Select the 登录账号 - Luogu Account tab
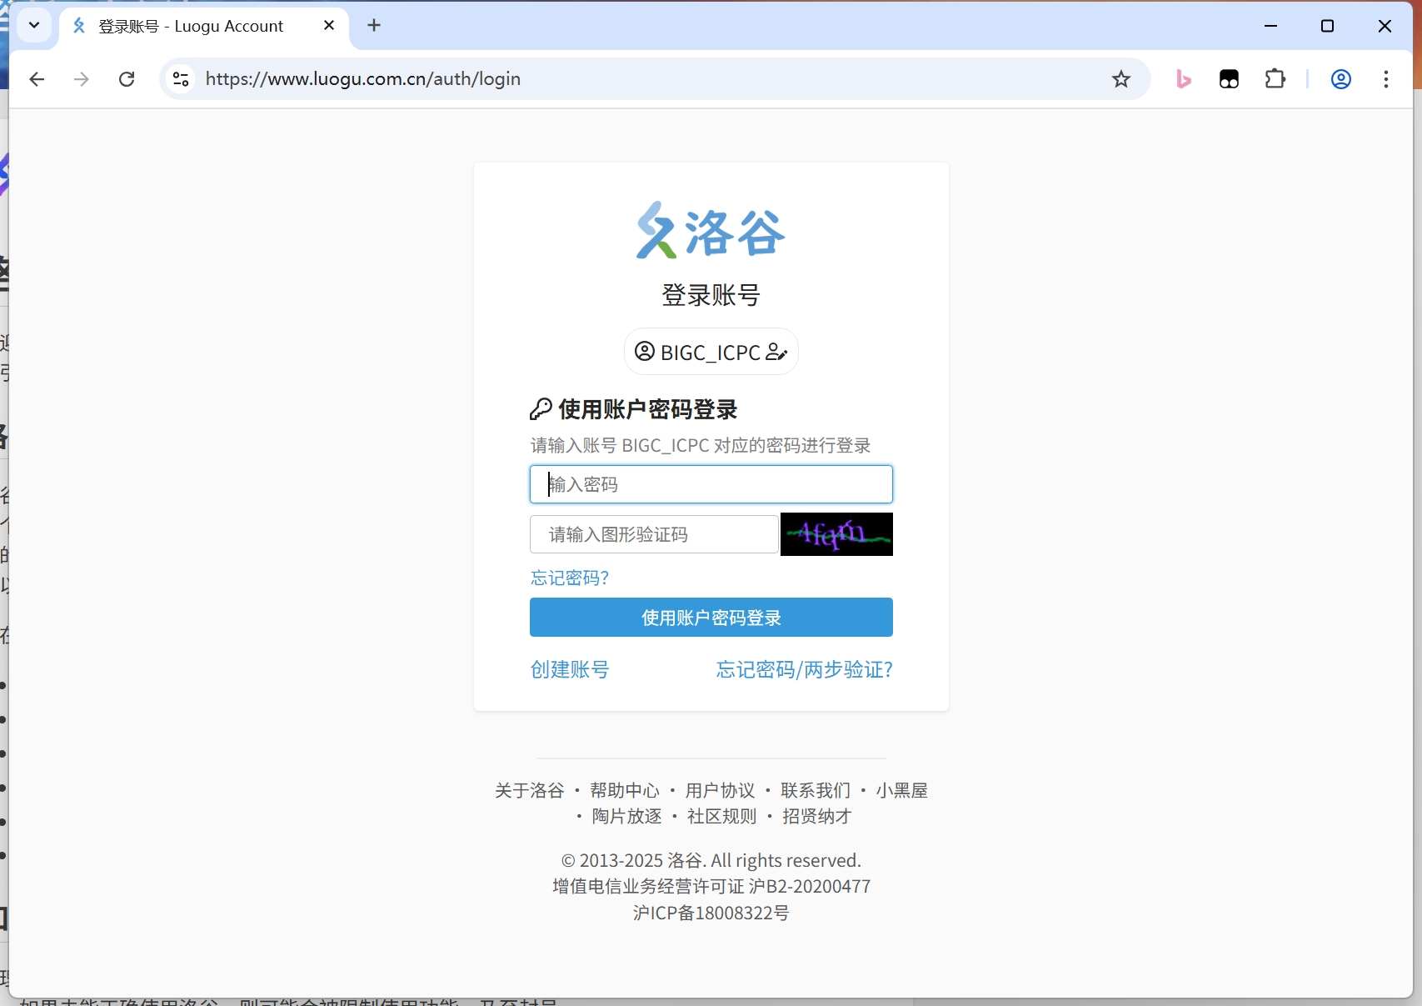 pyautogui.click(x=192, y=26)
